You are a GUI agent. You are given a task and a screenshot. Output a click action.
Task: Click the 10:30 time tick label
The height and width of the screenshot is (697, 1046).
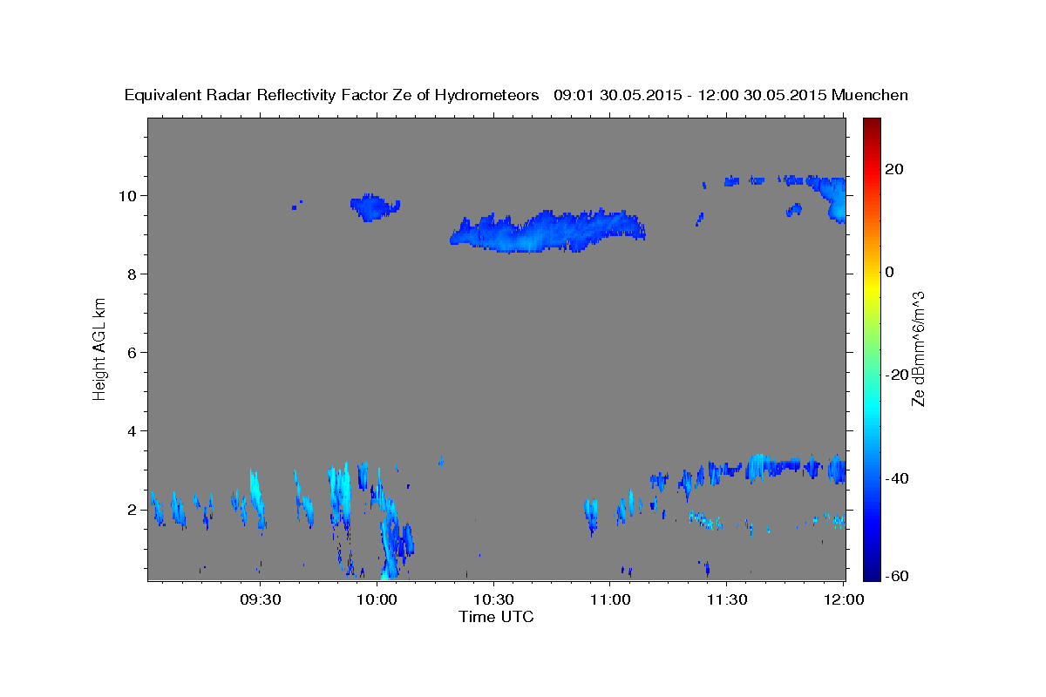pos(494,600)
